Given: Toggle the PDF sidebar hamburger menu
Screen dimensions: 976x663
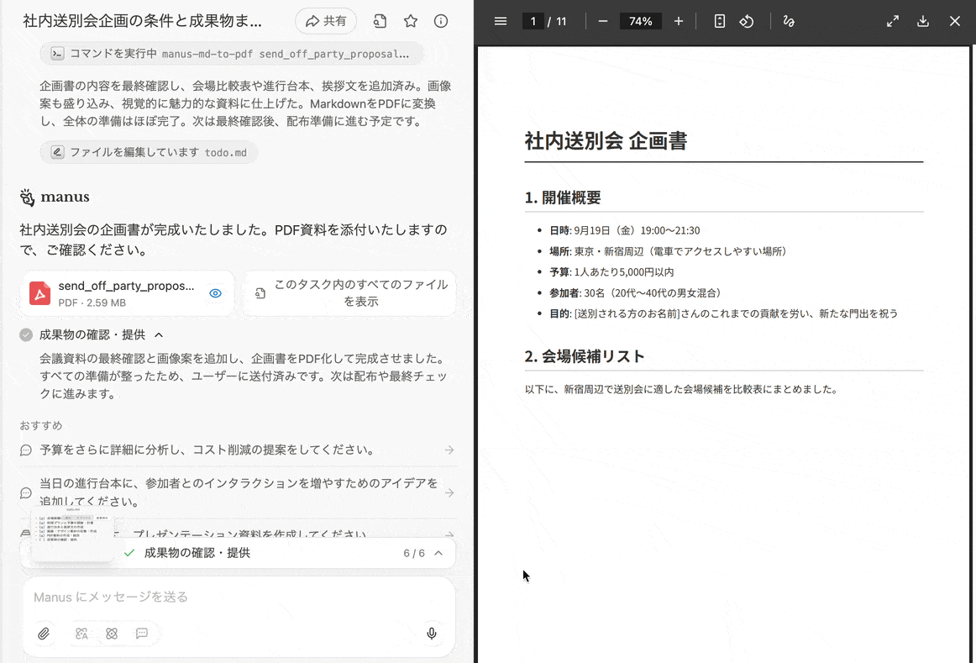Looking at the screenshot, I should [501, 21].
